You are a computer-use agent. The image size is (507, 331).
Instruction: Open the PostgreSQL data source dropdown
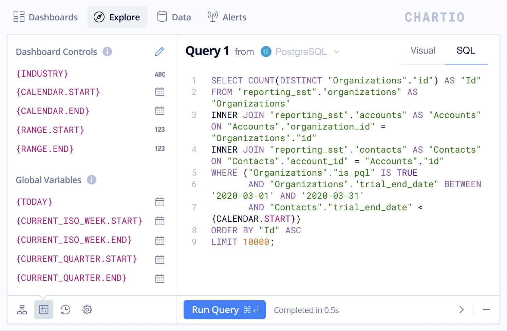[300, 52]
